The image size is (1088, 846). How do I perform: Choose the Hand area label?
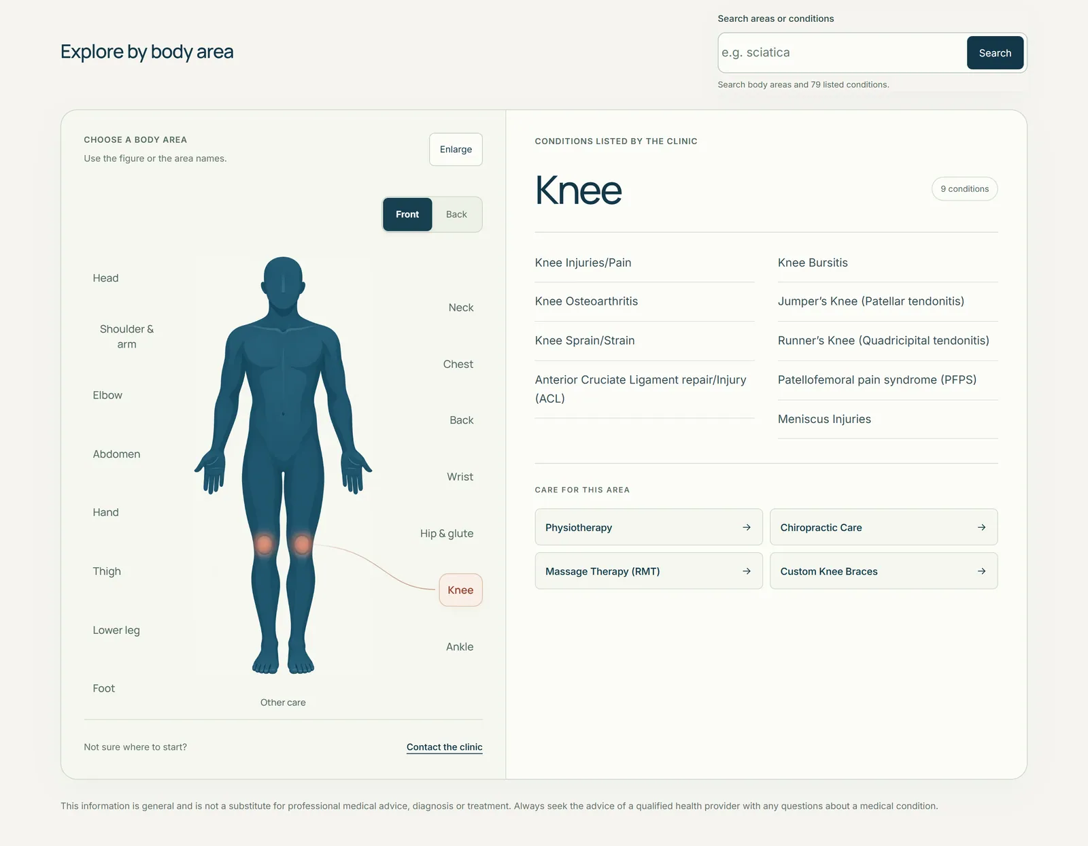[105, 512]
